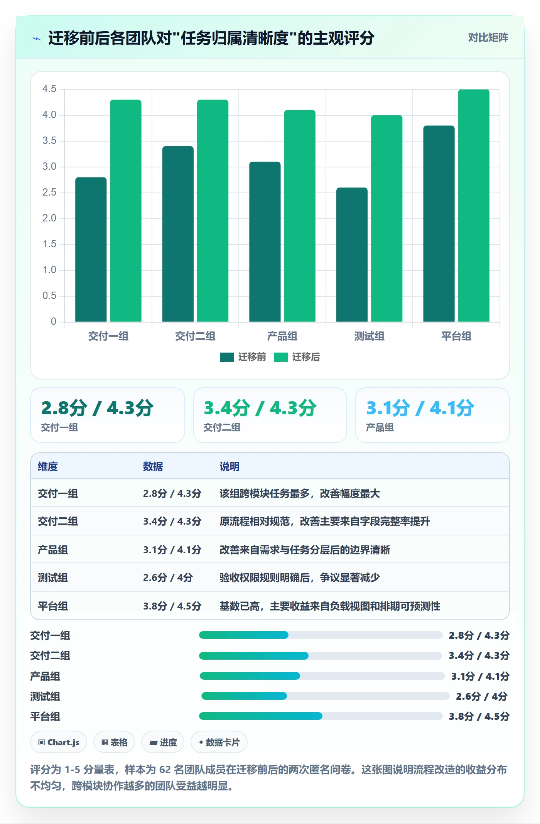The width and height of the screenshot is (540, 824).
Task: Click the 迁移后 bar for 交付一组
Action: click(126, 211)
